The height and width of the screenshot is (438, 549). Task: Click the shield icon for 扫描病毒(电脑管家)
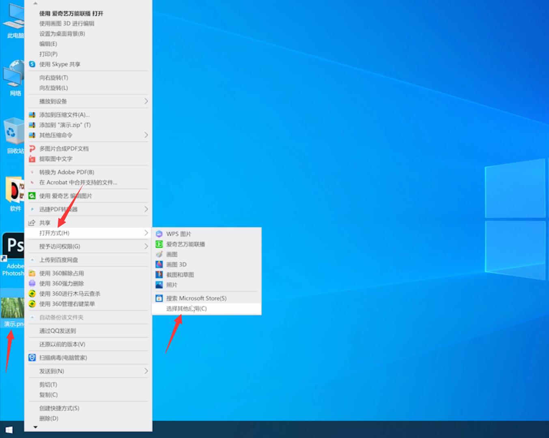click(x=32, y=358)
